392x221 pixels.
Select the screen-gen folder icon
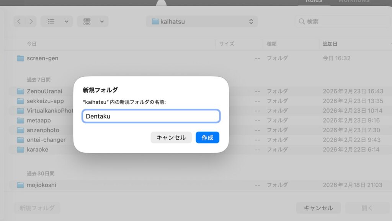(21, 58)
